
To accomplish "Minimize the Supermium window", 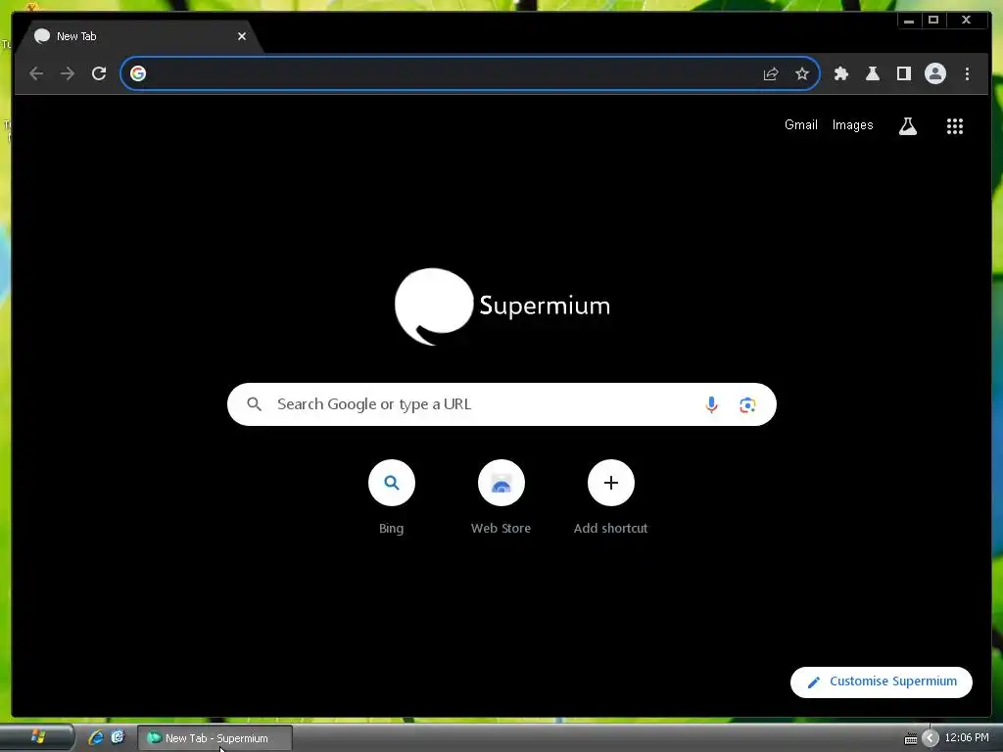I will pos(909,21).
